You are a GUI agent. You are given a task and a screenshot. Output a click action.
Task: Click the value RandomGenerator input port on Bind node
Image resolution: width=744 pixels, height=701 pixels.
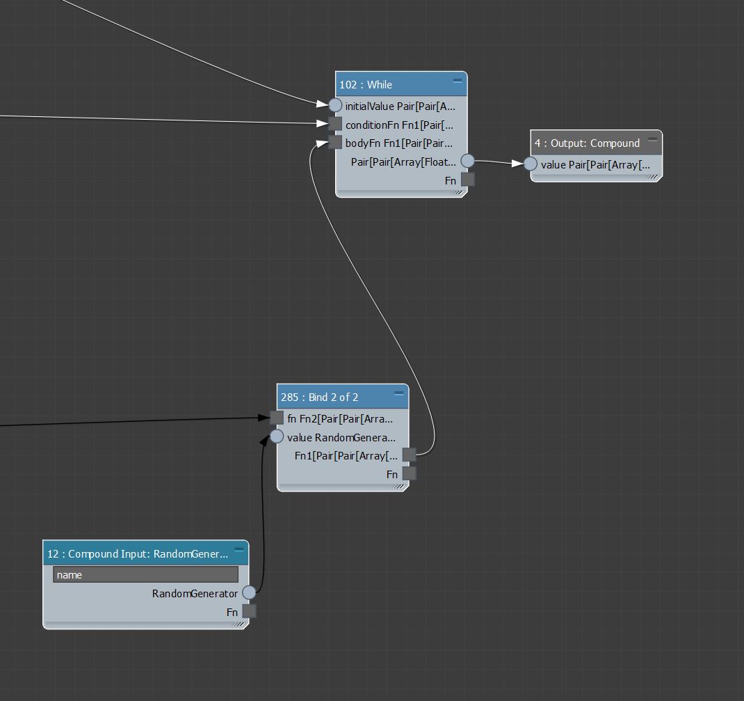[x=277, y=437]
